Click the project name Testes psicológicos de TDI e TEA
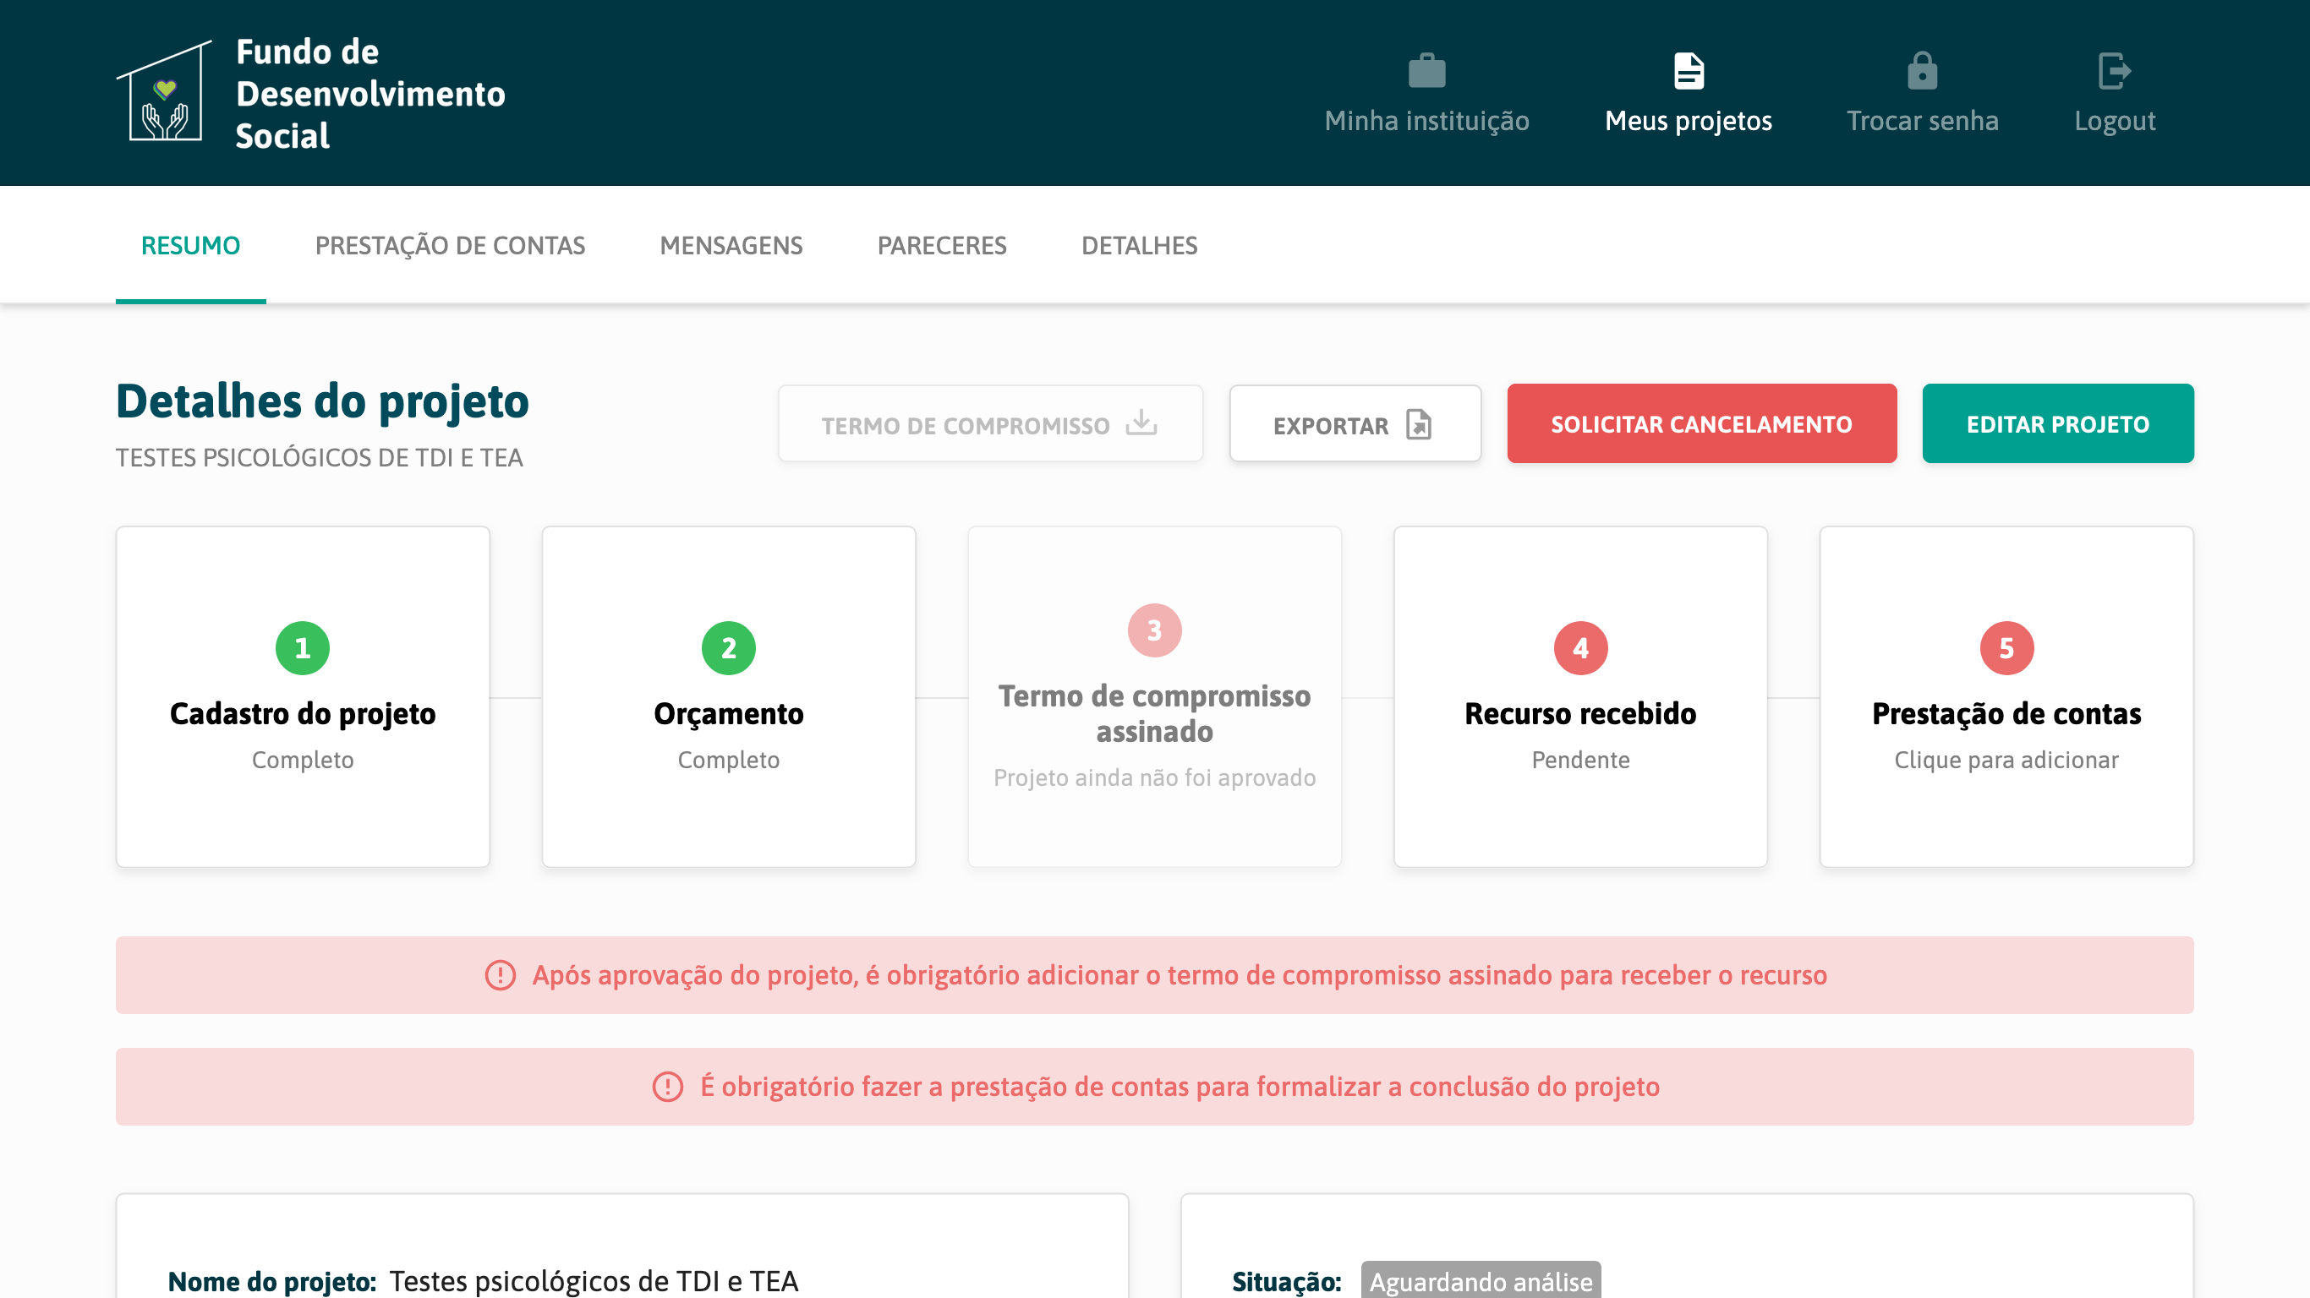 click(593, 1282)
